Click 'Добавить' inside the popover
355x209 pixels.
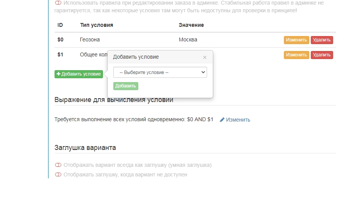coord(126,86)
